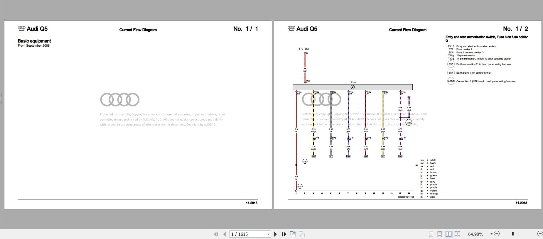The width and height of the screenshot is (543, 239).
Task: Go to the first page
Action: (x=216, y=234)
